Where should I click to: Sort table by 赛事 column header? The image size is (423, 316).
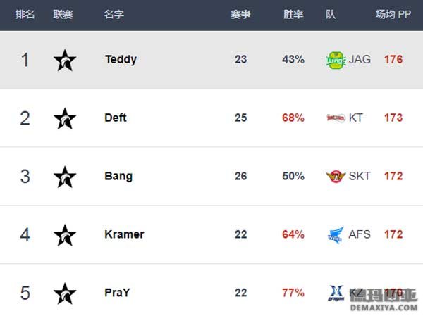point(240,14)
